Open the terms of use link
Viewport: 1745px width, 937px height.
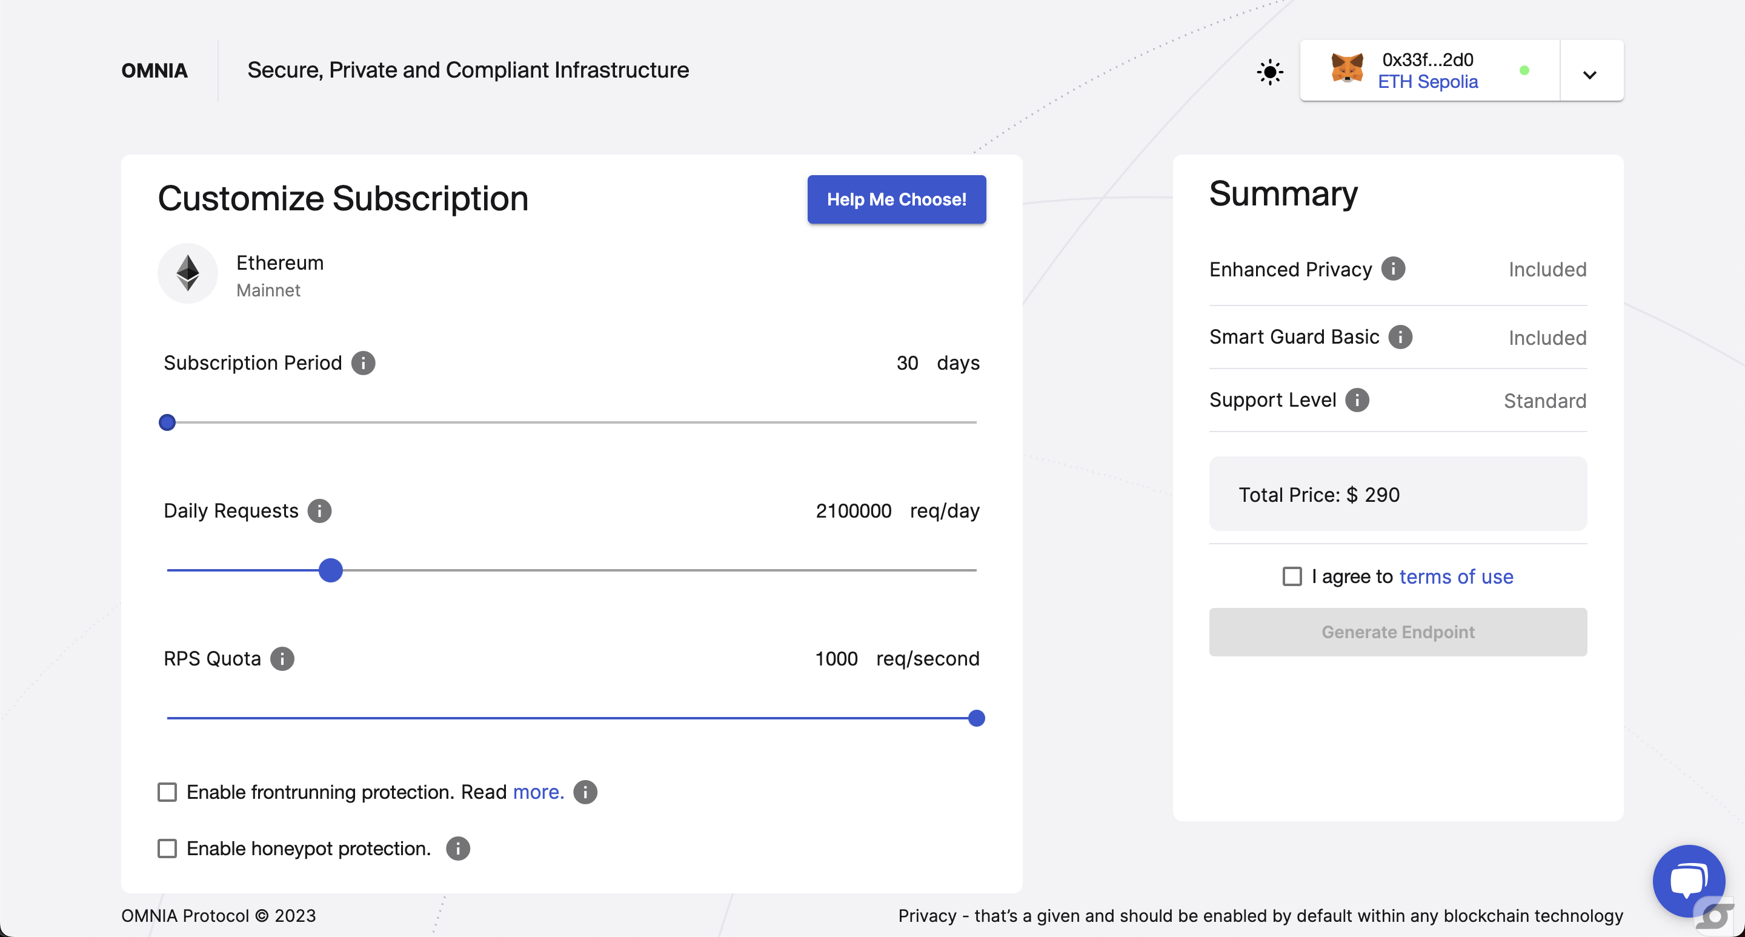(1456, 576)
